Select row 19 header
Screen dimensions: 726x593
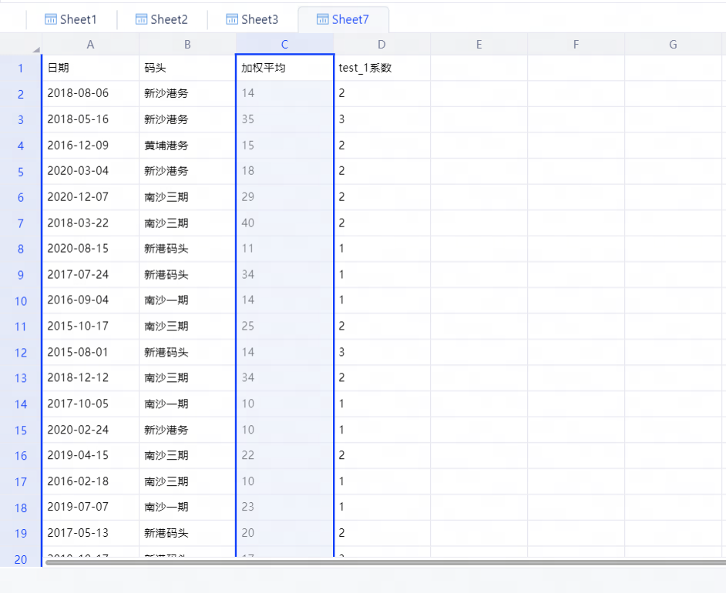21,533
